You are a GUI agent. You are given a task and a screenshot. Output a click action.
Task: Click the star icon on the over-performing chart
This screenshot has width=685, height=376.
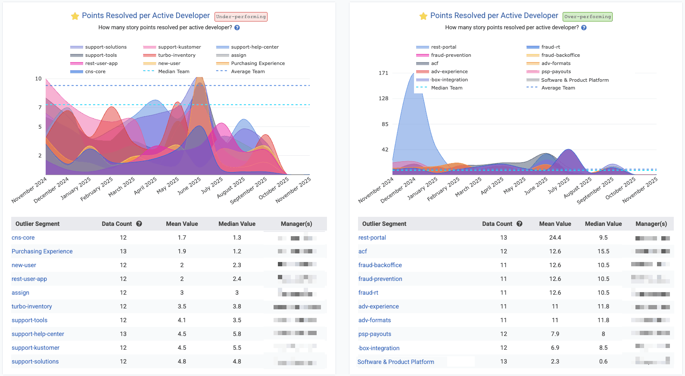tap(423, 16)
